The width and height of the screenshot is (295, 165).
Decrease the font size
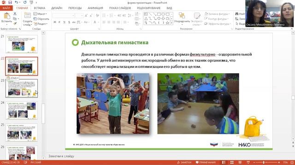click(x=91, y=16)
